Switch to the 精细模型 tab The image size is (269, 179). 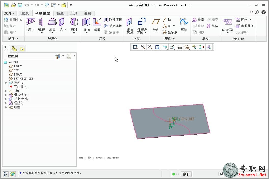tap(43, 13)
